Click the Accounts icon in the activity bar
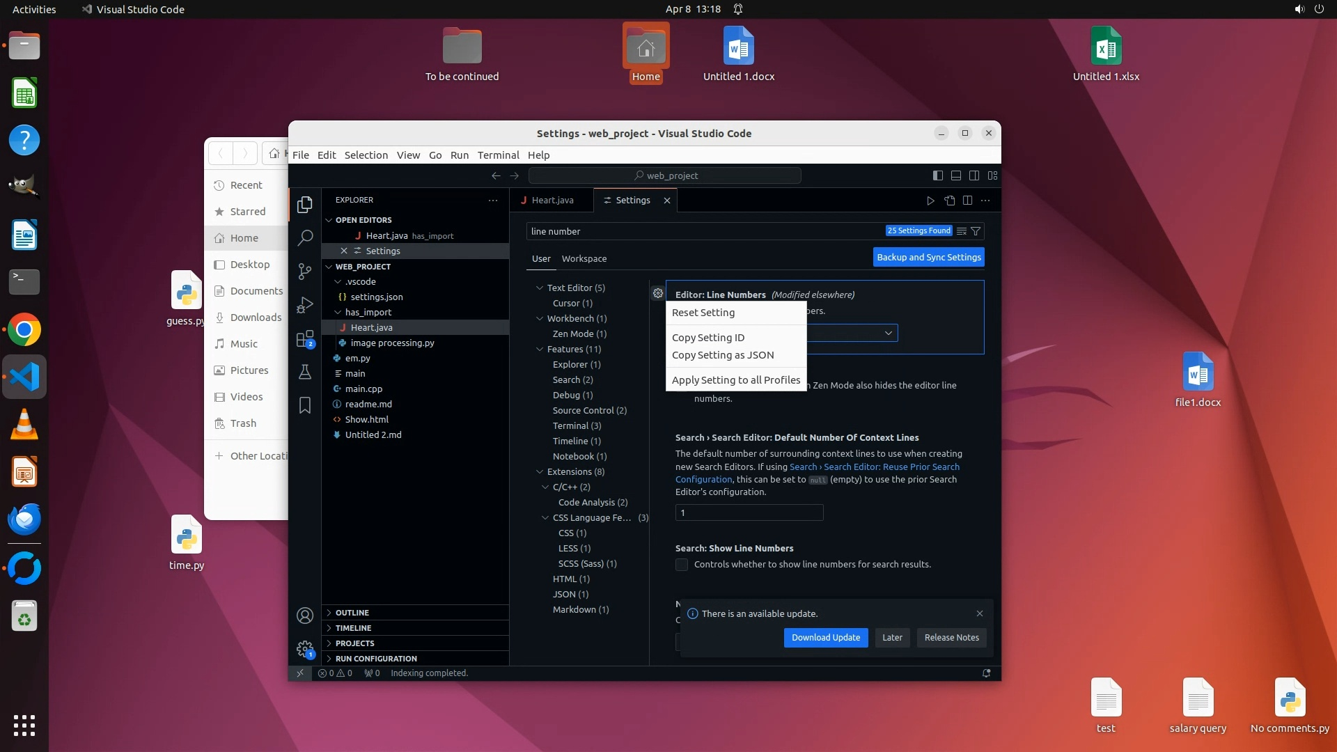Viewport: 1337px width, 752px height. click(x=304, y=616)
